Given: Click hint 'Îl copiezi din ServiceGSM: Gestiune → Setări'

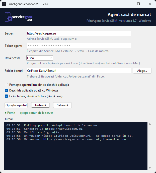Looking at the screenshot, I should pyautogui.click(x=68, y=51).
